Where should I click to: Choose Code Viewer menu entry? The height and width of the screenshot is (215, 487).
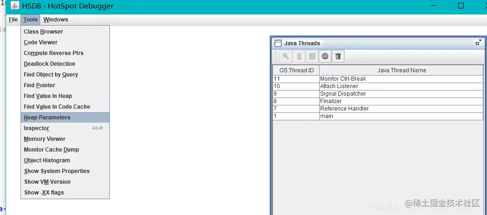pyautogui.click(x=65, y=42)
